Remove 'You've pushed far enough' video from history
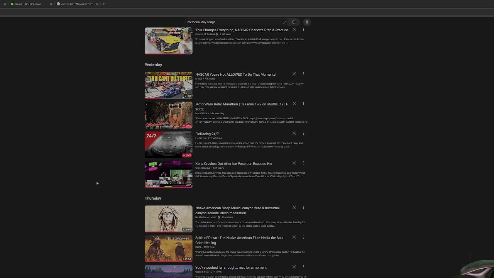Image resolution: width=494 pixels, height=278 pixels. click(294, 267)
